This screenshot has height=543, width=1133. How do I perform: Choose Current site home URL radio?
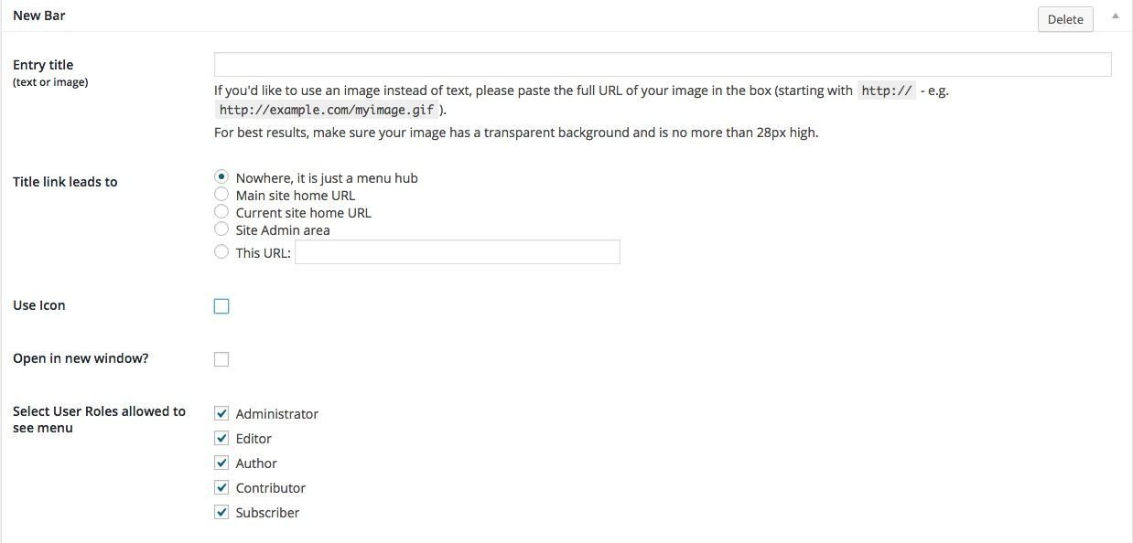(221, 211)
